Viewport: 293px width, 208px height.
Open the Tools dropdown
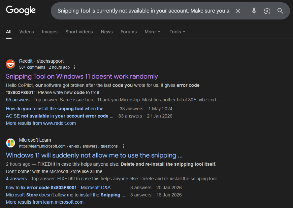coord(177,32)
